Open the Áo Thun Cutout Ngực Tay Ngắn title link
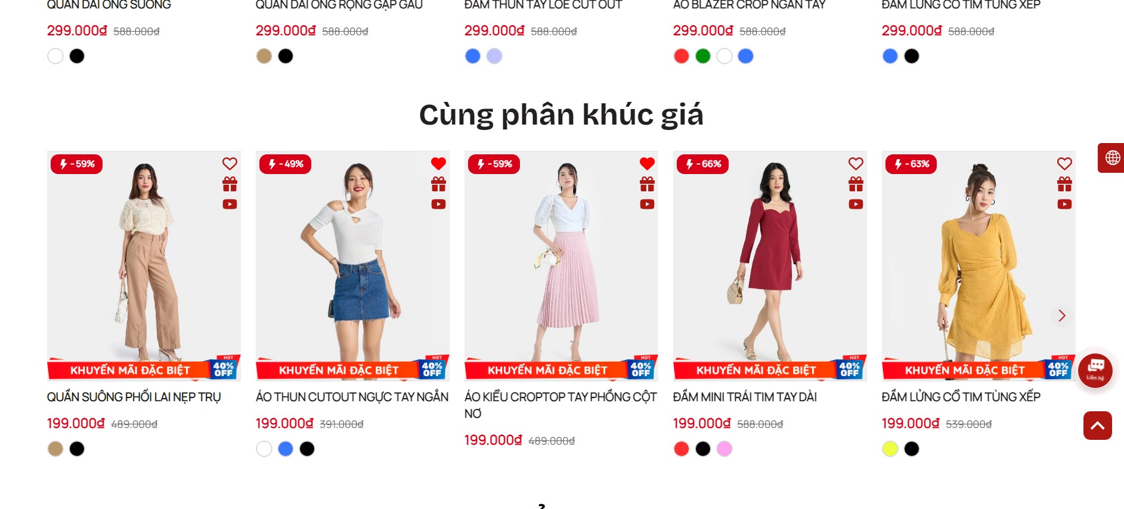Image resolution: width=1124 pixels, height=509 pixels. pyautogui.click(x=352, y=397)
